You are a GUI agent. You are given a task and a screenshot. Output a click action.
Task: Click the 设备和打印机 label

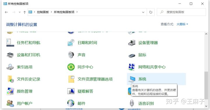pos(29,55)
